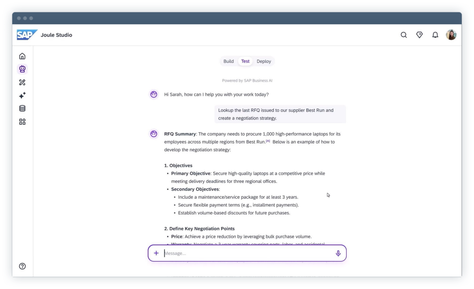Switch to the Build tab

(x=228, y=61)
